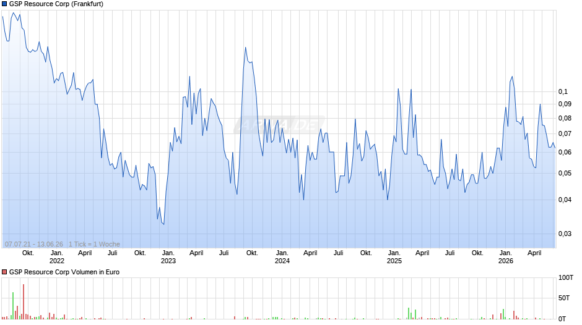Click the 0,07 price axis label

pos(565,134)
